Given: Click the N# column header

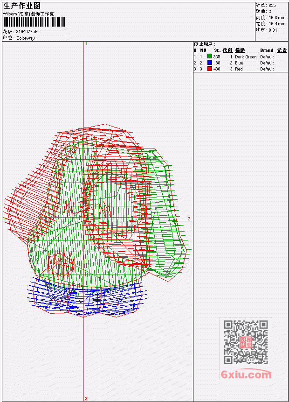Looking at the screenshot, I should 203,50.
